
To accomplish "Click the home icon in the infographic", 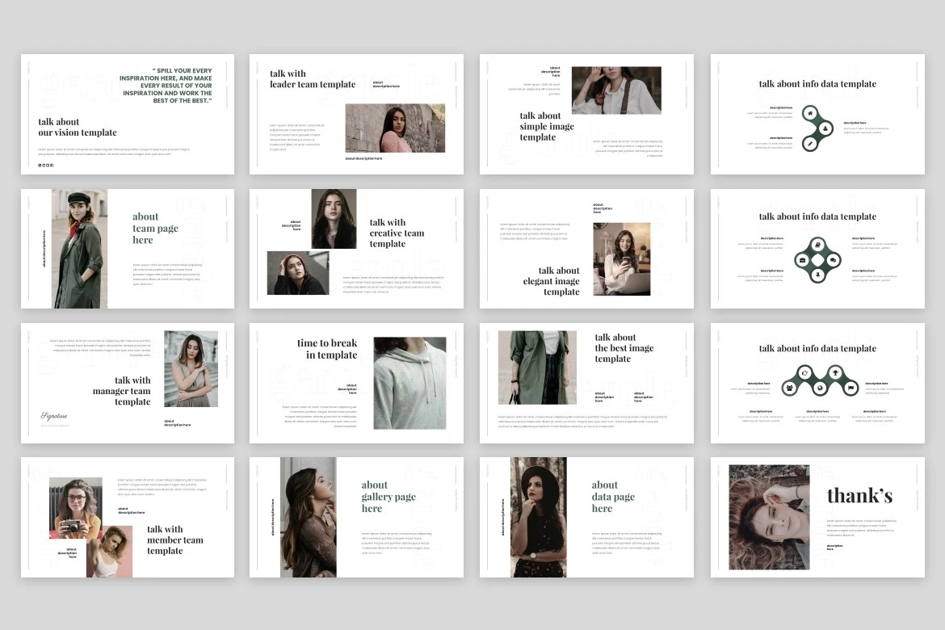I will coord(809,114).
